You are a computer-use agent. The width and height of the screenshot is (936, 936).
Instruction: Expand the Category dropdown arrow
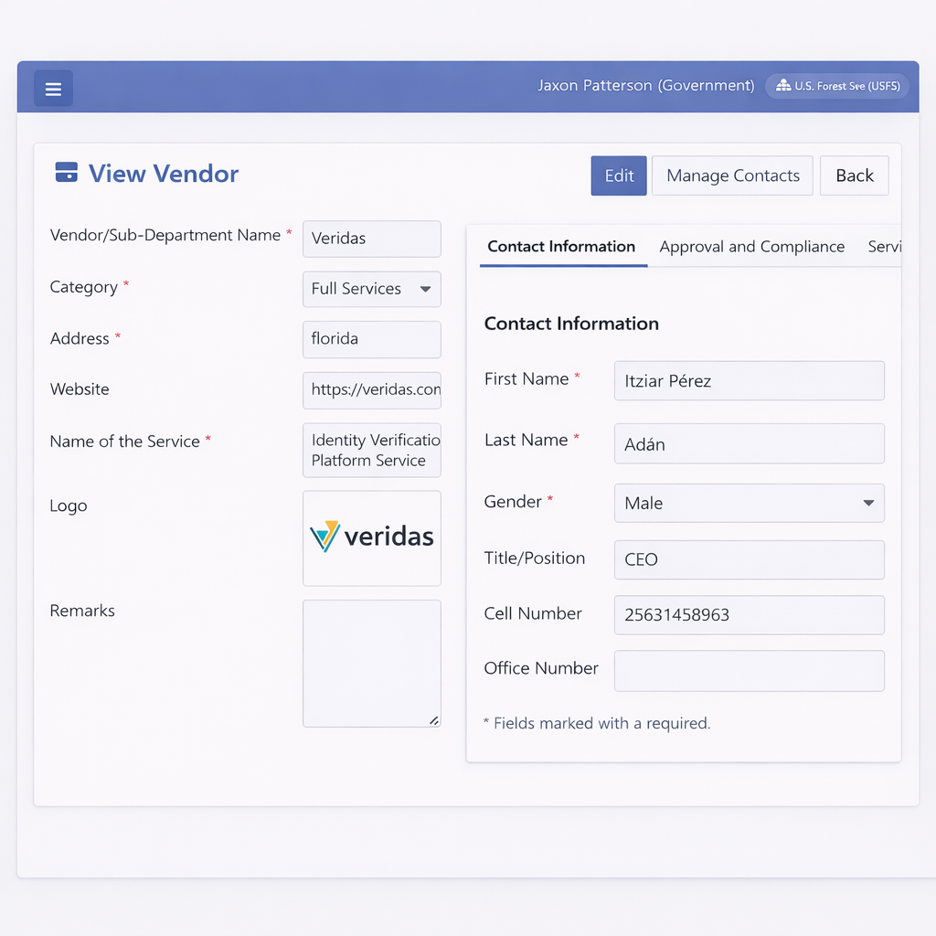tap(425, 289)
